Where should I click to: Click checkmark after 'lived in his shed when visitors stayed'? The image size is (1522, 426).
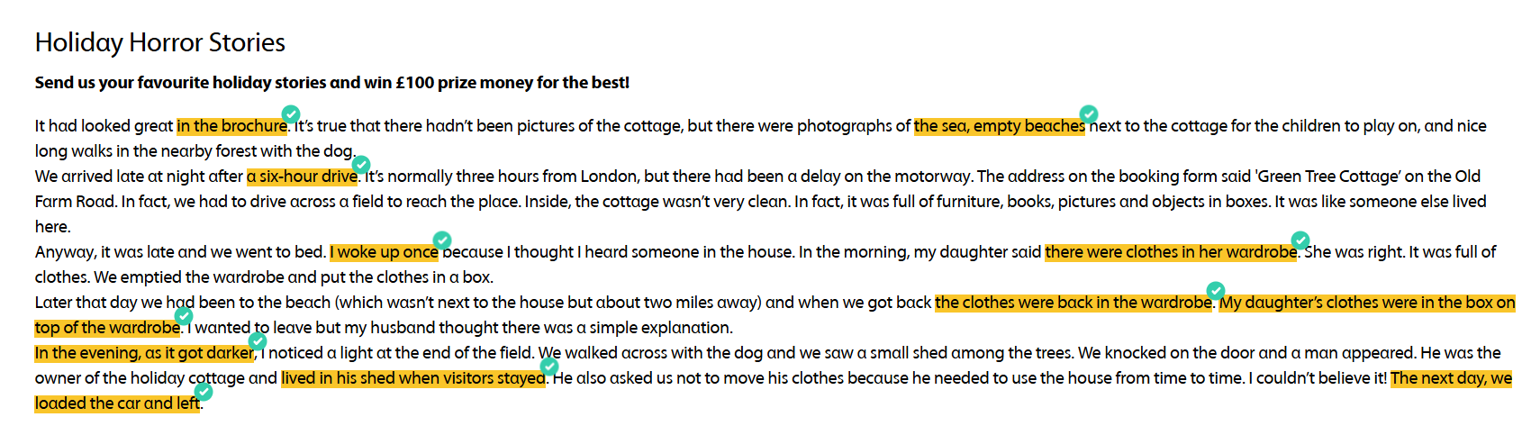click(549, 366)
